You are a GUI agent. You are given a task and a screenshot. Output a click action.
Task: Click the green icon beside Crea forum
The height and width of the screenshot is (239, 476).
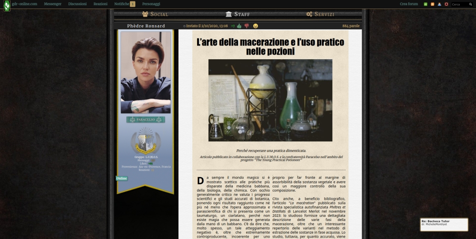(x=426, y=4)
